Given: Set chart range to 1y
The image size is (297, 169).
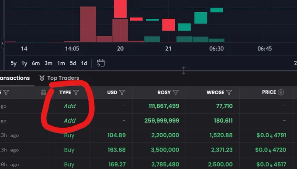Looking at the screenshot, I should (24, 63).
